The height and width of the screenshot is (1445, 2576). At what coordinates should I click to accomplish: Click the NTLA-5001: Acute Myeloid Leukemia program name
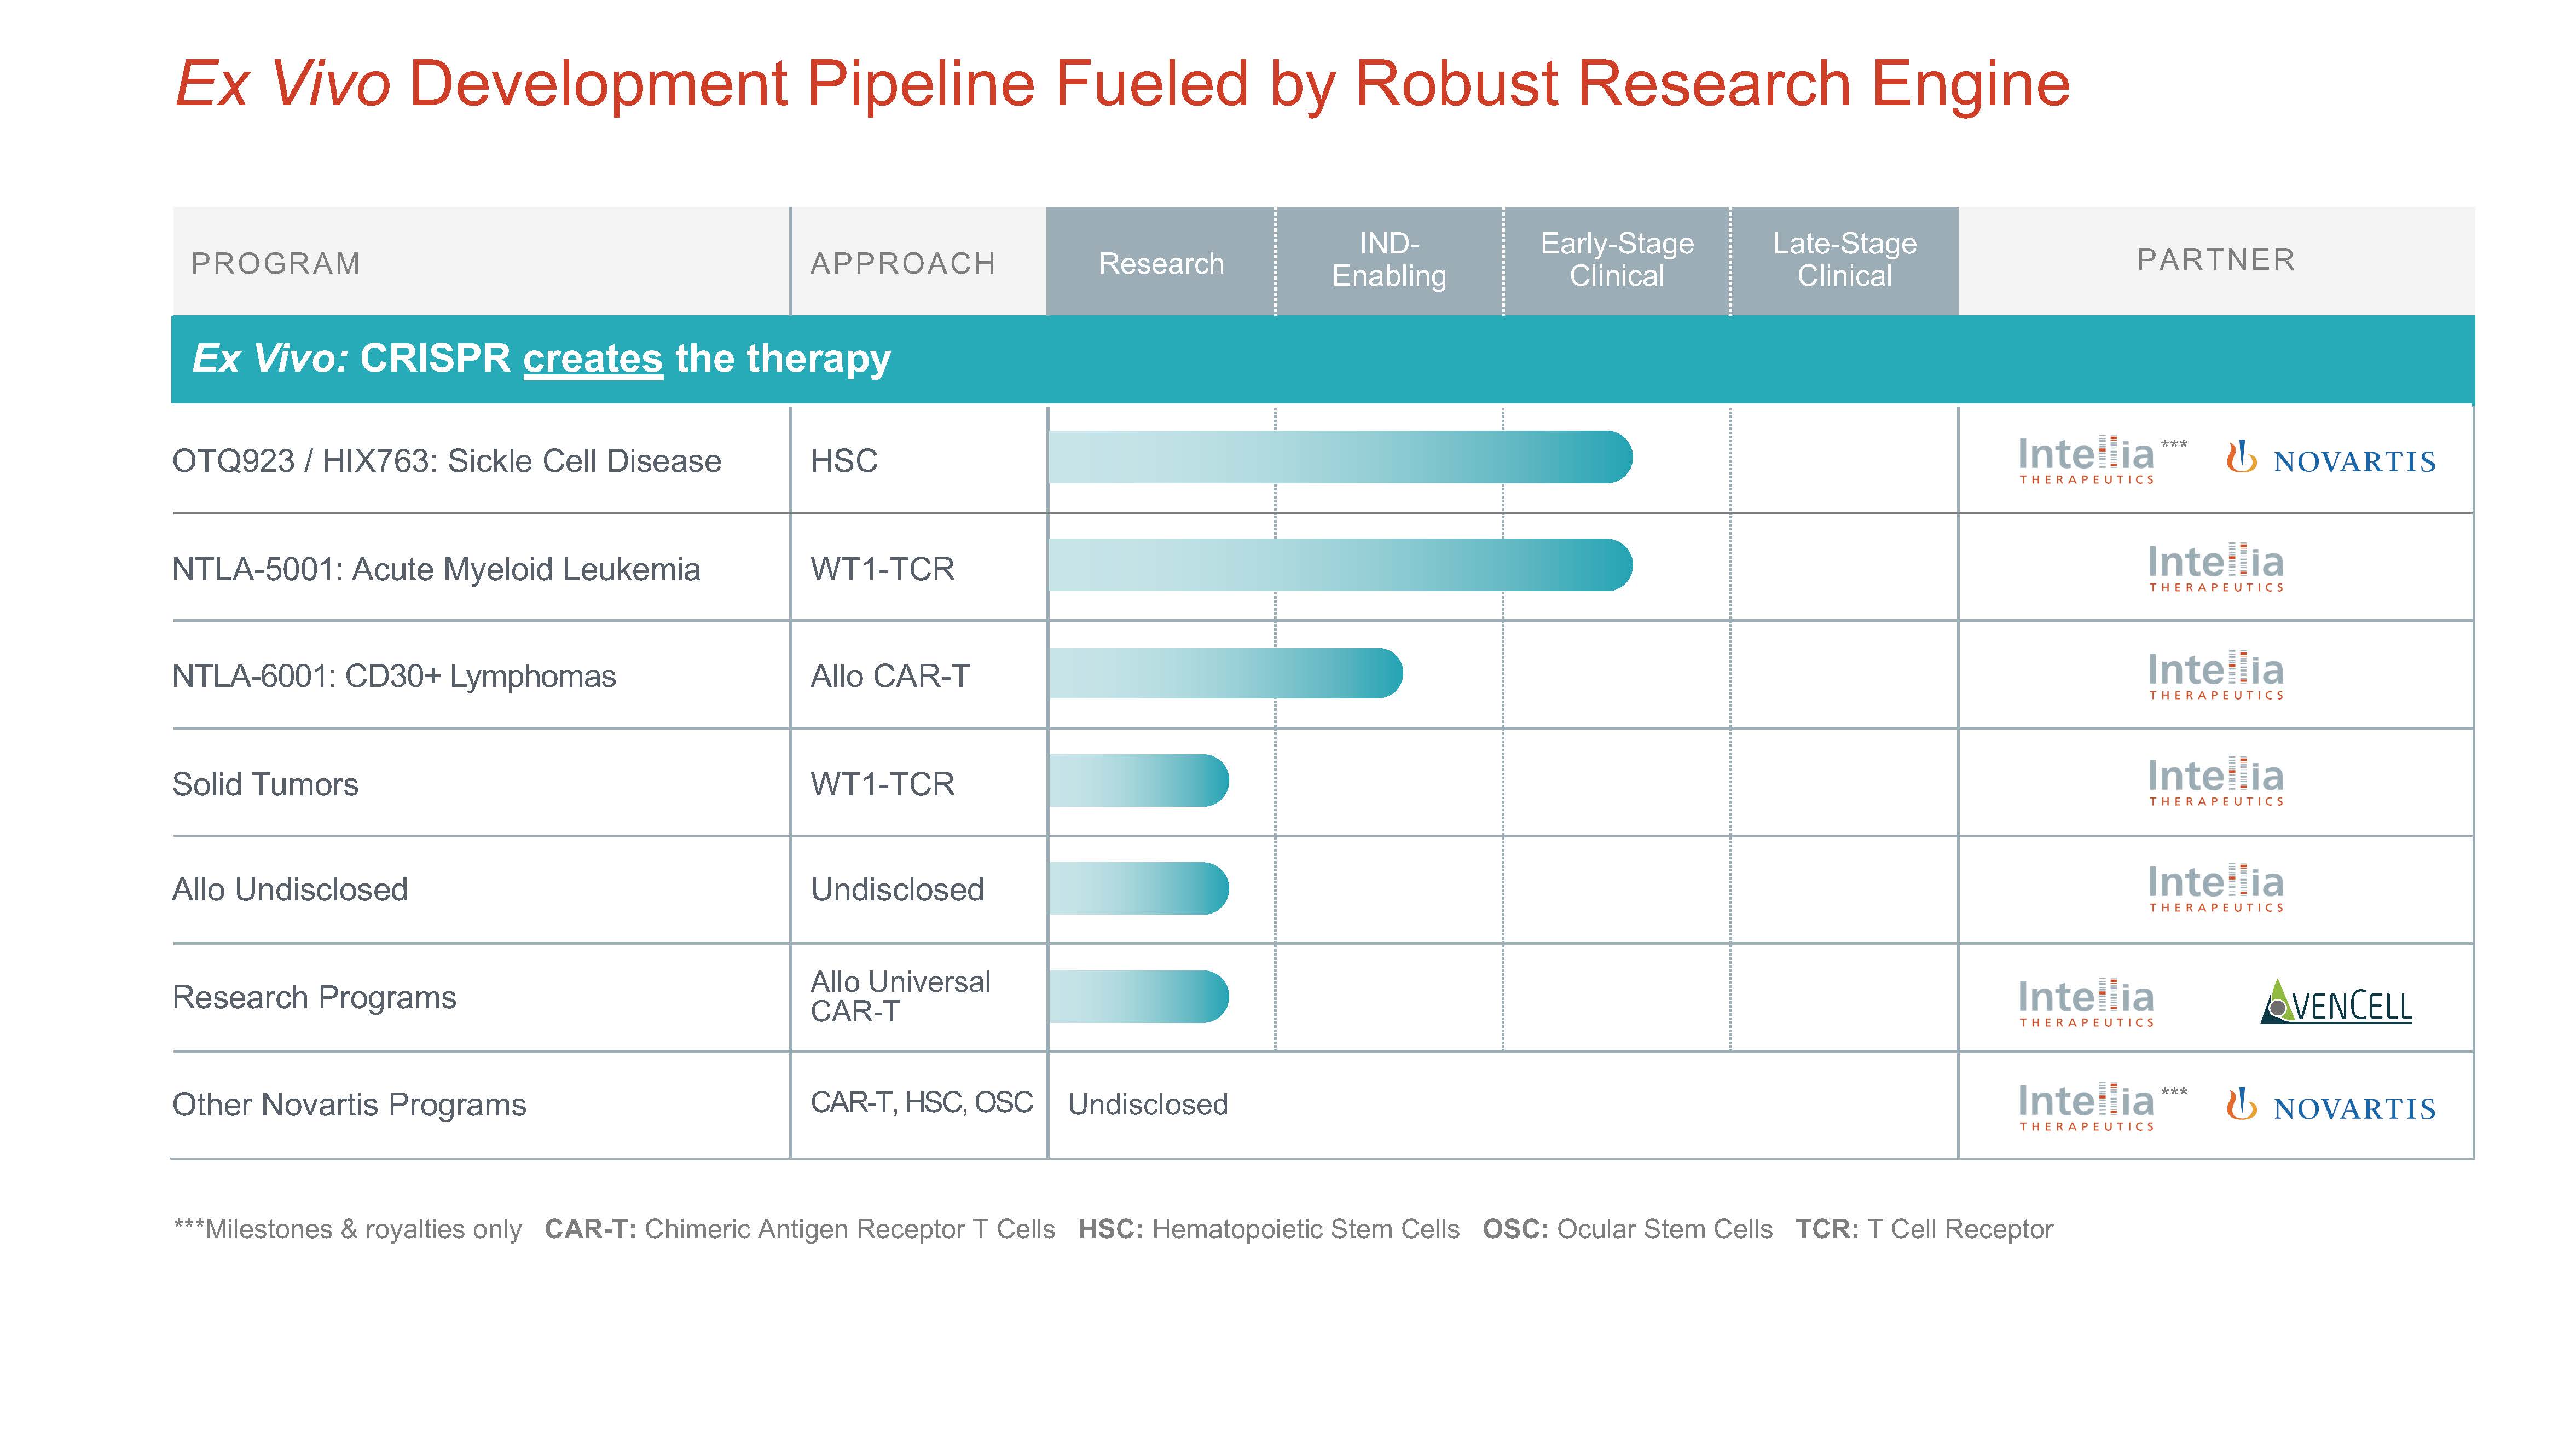pyautogui.click(x=436, y=569)
